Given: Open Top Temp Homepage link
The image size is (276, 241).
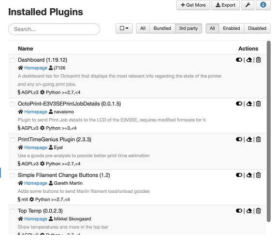Looking at the screenshot, I should (36, 219).
